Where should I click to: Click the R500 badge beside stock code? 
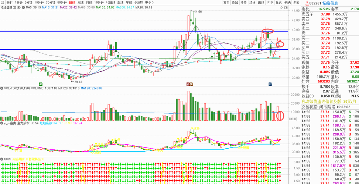pyautogui.click(x=307, y=3)
